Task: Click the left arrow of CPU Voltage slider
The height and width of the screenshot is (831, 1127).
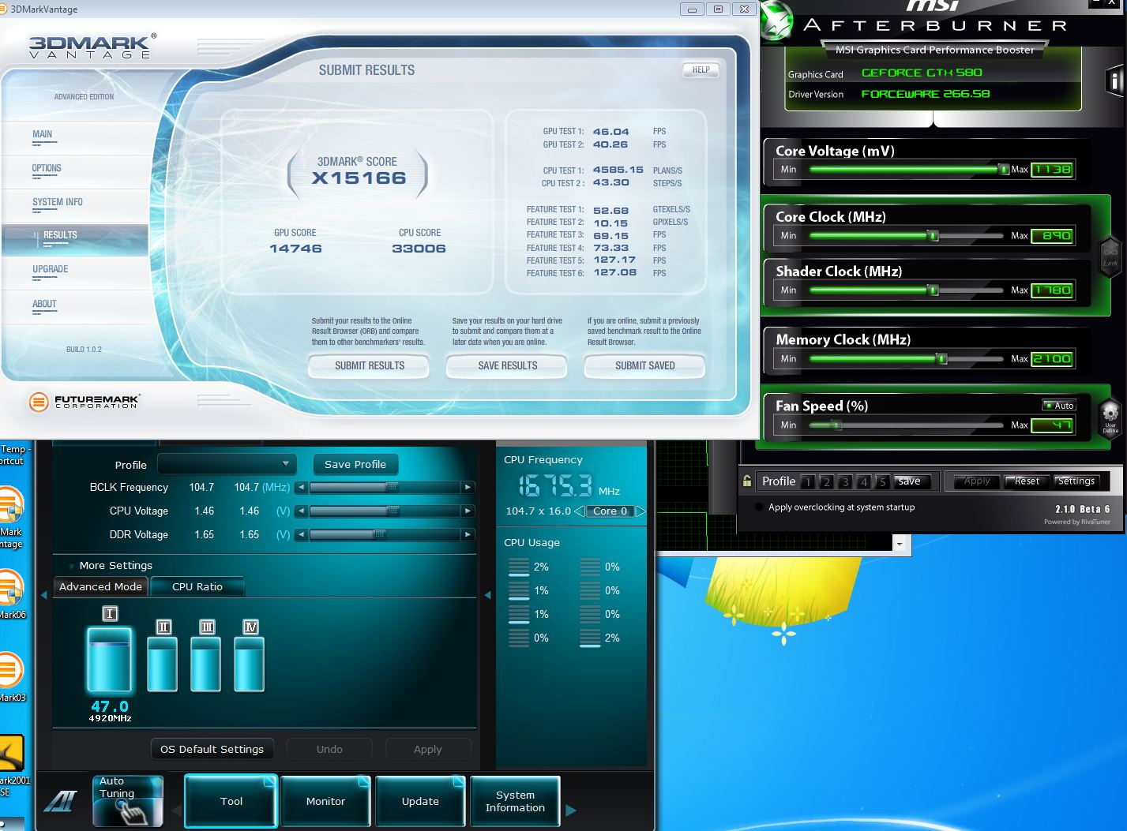Action: [x=301, y=511]
